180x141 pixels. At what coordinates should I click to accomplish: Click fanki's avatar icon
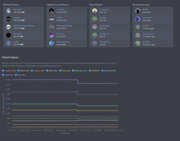[x=8, y=43]
